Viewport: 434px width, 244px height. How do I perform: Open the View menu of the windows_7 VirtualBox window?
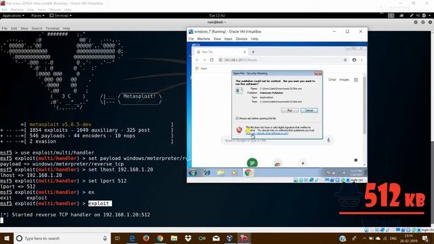[x=217, y=39]
